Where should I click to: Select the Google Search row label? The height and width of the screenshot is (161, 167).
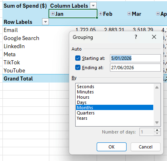[x=21, y=38]
